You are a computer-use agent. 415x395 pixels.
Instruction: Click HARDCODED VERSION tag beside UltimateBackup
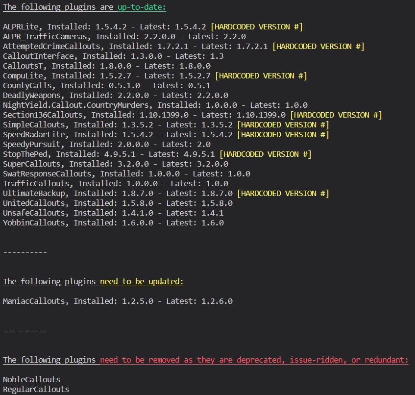283,193
